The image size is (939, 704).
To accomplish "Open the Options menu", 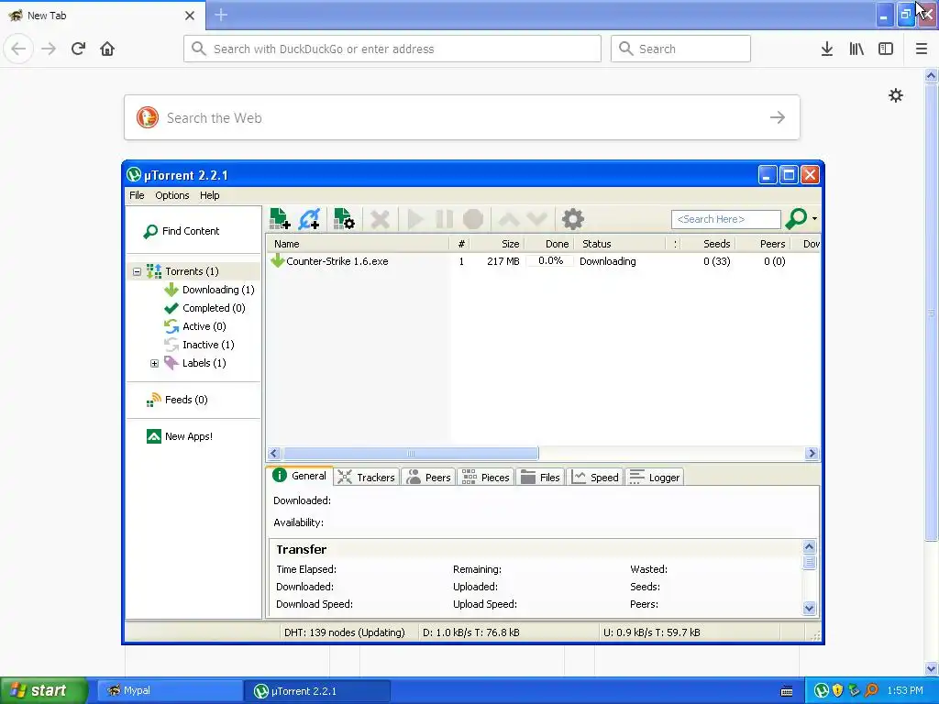I will click(x=171, y=195).
